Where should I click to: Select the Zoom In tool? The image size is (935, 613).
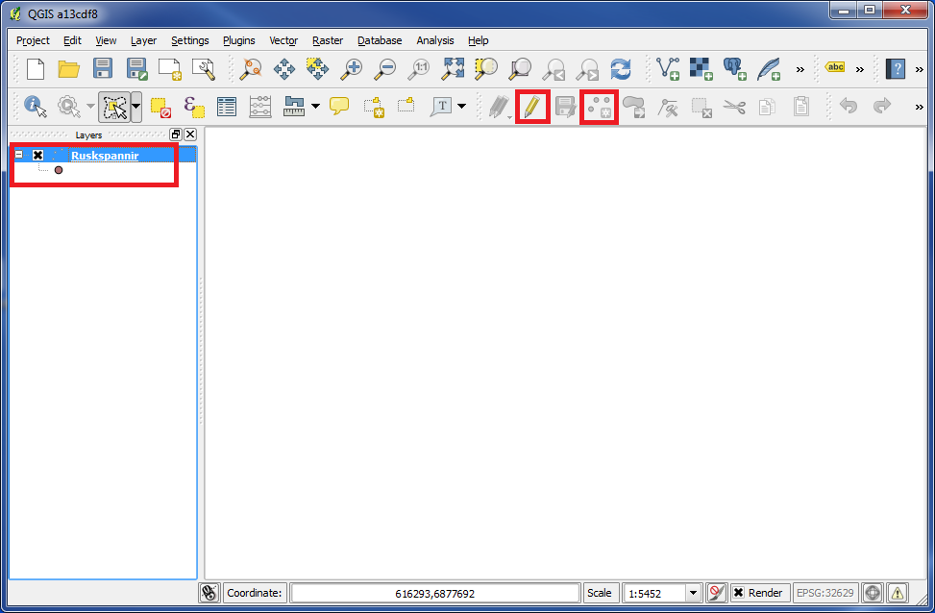351,69
